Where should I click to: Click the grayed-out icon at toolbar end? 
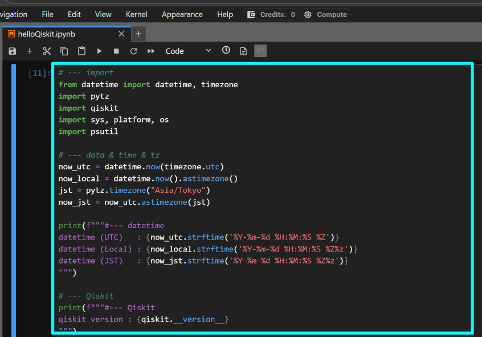click(x=260, y=51)
